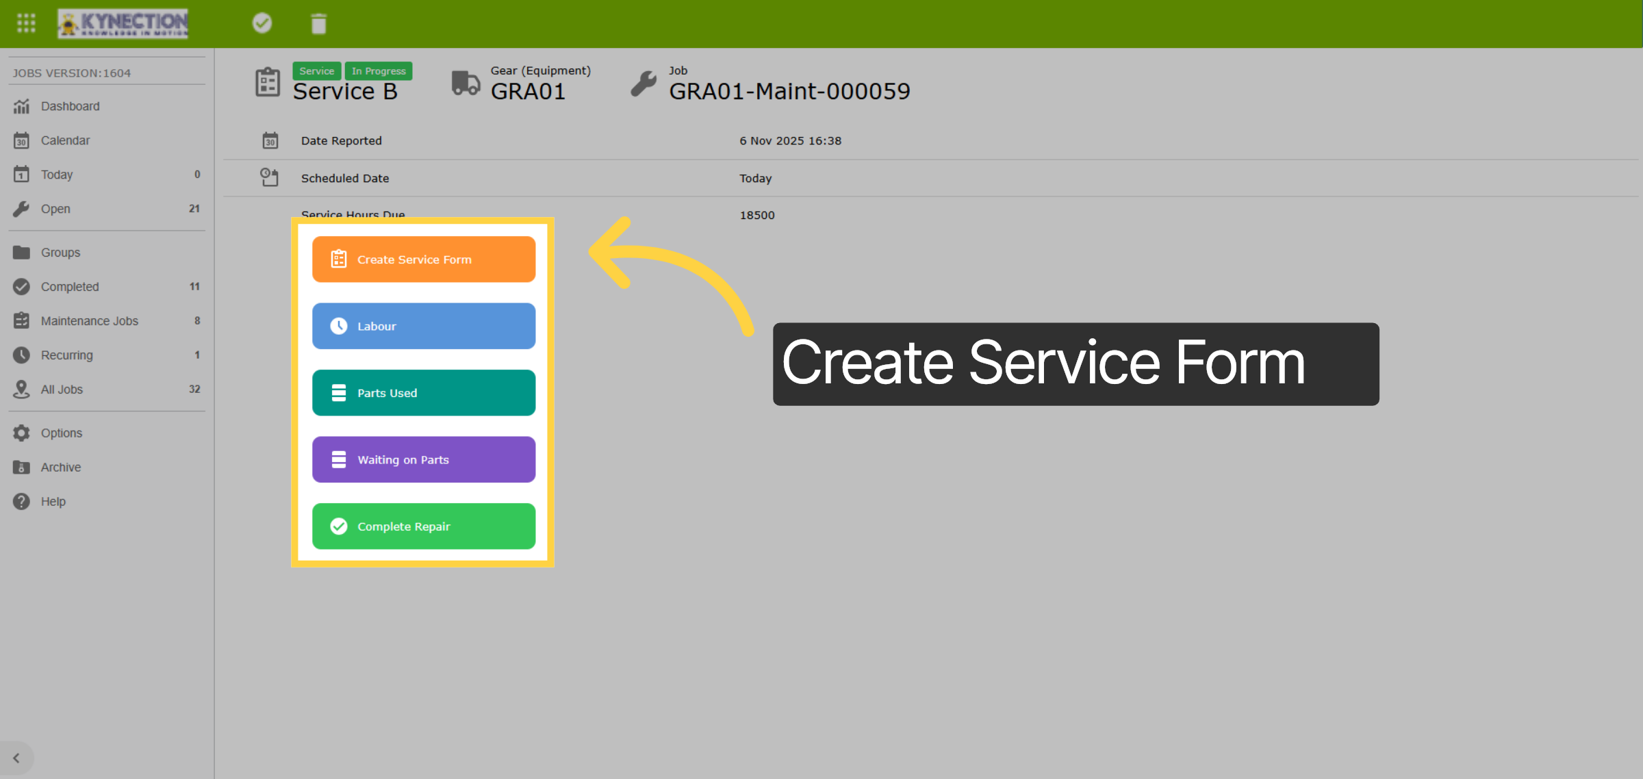Image resolution: width=1643 pixels, height=779 pixels.
Task: Click the Waiting on Parts button
Action: point(424,459)
